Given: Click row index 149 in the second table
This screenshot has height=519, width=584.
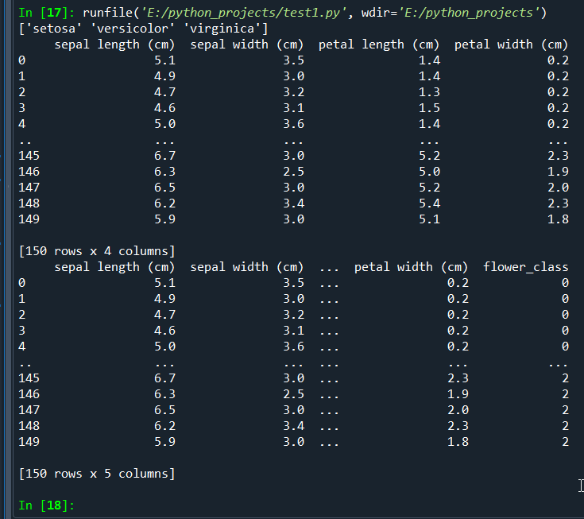Looking at the screenshot, I should tap(29, 442).
